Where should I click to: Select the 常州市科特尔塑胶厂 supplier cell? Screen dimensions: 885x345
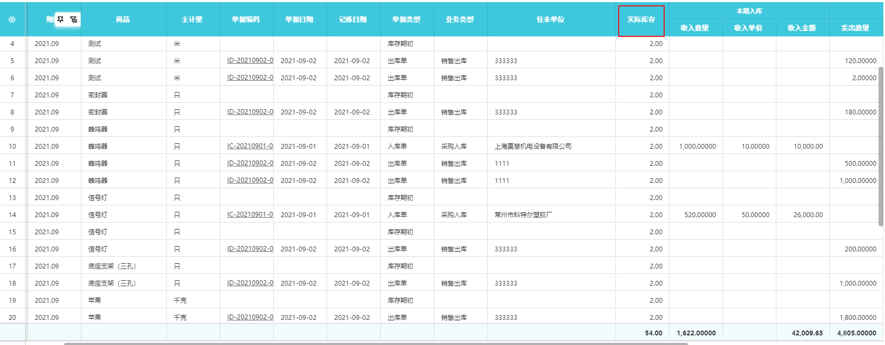pyautogui.click(x=524, y=214)
